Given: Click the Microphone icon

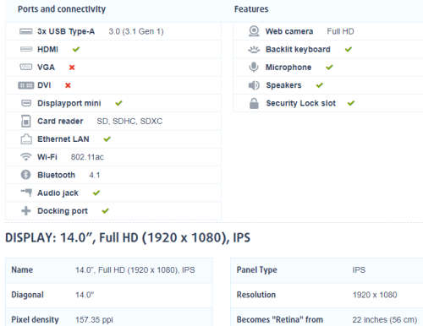Looking at the screenshot, I should (x=254, y=68).
